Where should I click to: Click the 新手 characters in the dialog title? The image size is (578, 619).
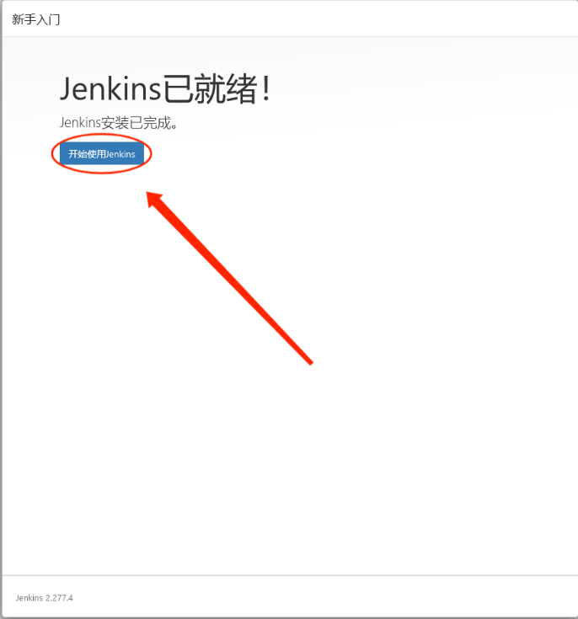pos(24,19)
